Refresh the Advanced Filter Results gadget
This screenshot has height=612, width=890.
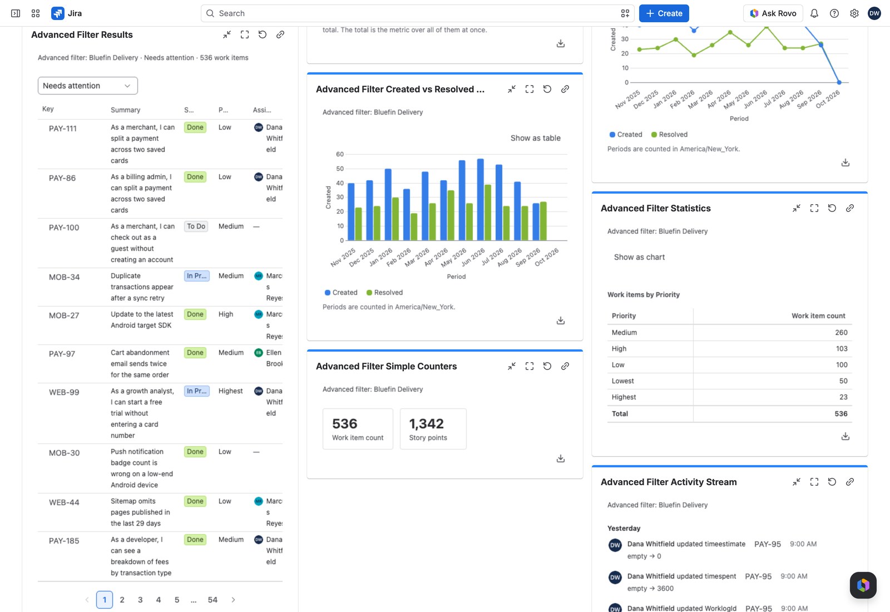coord(263,34)
